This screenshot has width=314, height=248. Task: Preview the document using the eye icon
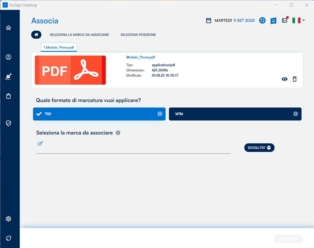pyautogui.click(x=285, y=79)
